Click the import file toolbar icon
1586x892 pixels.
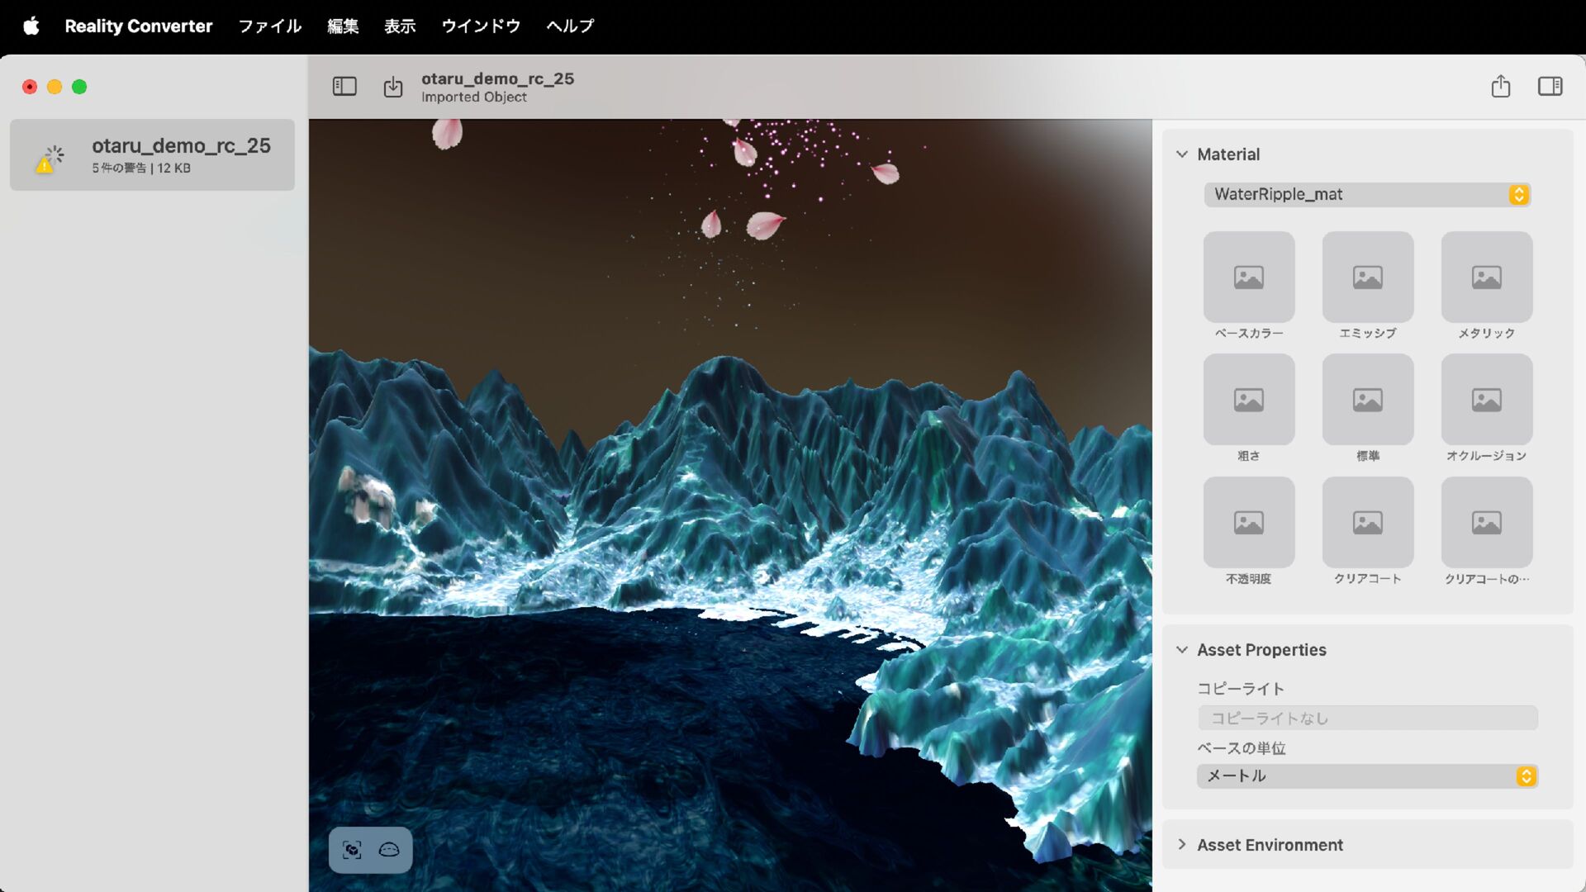coord(393,86)
